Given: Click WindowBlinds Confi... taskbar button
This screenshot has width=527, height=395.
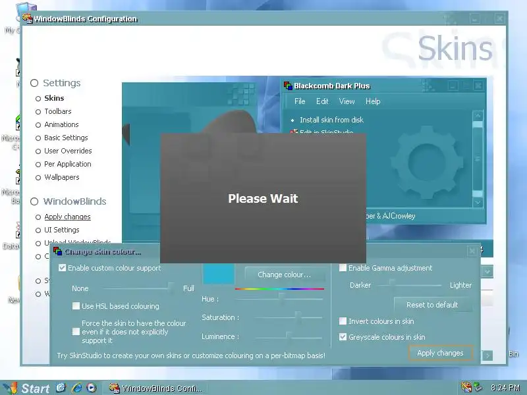Looking at the screenshot, I should (x=155, y=388).
